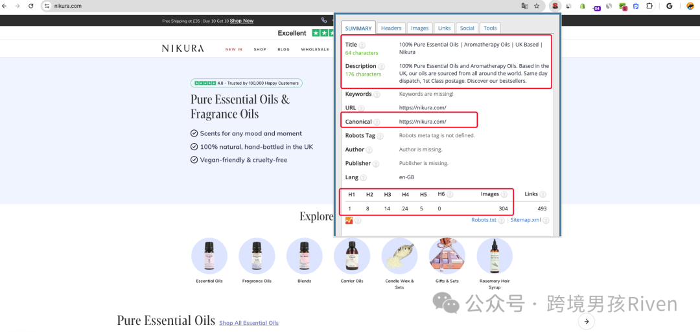The height and width of the screenshot is (332, 700).
Task: Advance the product carousel with the right arrow
Action: point(587,321)
